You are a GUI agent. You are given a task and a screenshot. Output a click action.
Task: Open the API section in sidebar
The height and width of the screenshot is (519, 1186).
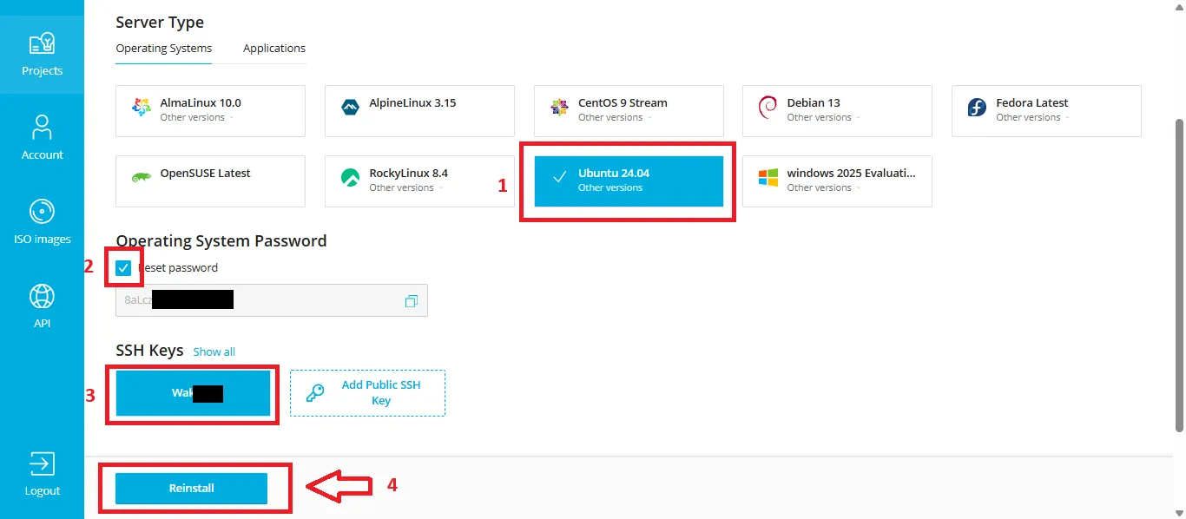[x=42, y=305]
